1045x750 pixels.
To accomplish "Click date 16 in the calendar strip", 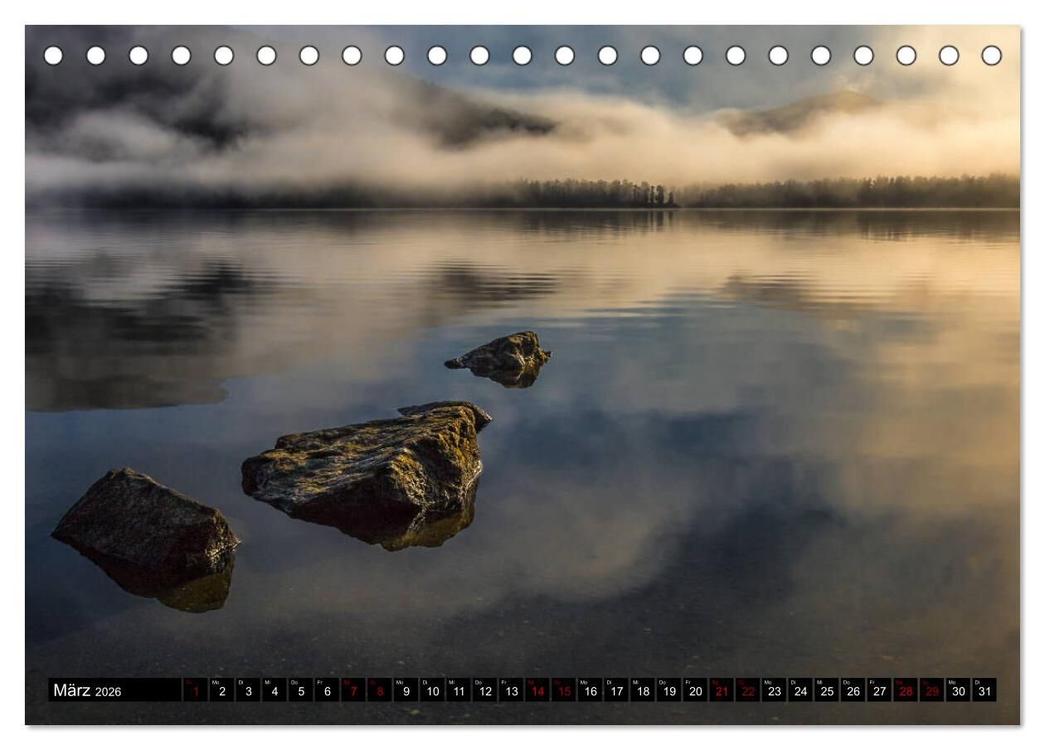I will pyautogui.click(x=591, y=690).
